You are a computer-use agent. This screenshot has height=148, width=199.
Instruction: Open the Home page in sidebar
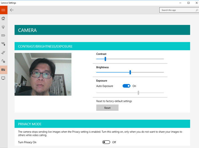click(x=3, y=19)
